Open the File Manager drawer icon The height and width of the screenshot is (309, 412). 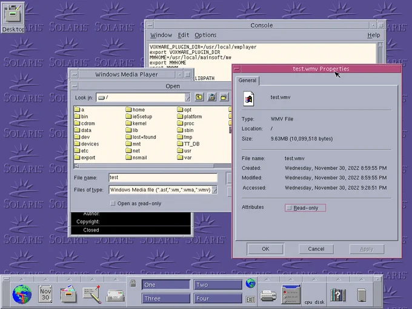[x=68, y=294]
